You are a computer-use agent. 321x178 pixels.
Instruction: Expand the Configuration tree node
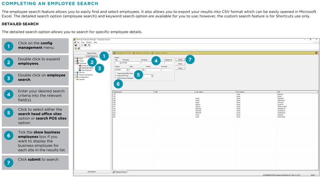(75, 77)
